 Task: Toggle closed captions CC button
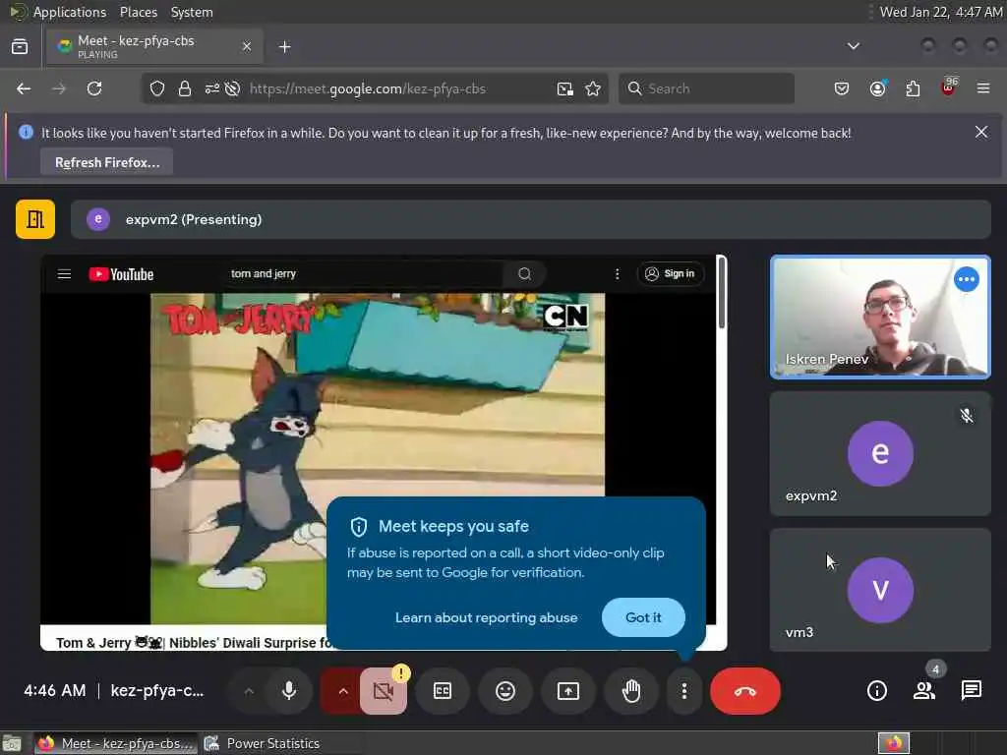coord(443,691)
